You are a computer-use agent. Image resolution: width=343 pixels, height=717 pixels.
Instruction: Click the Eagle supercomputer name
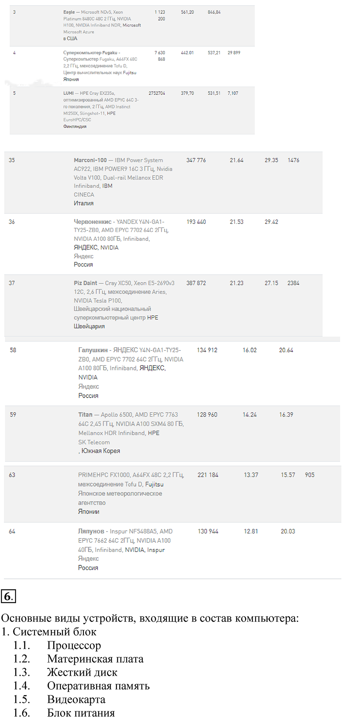tap(69, 12)
